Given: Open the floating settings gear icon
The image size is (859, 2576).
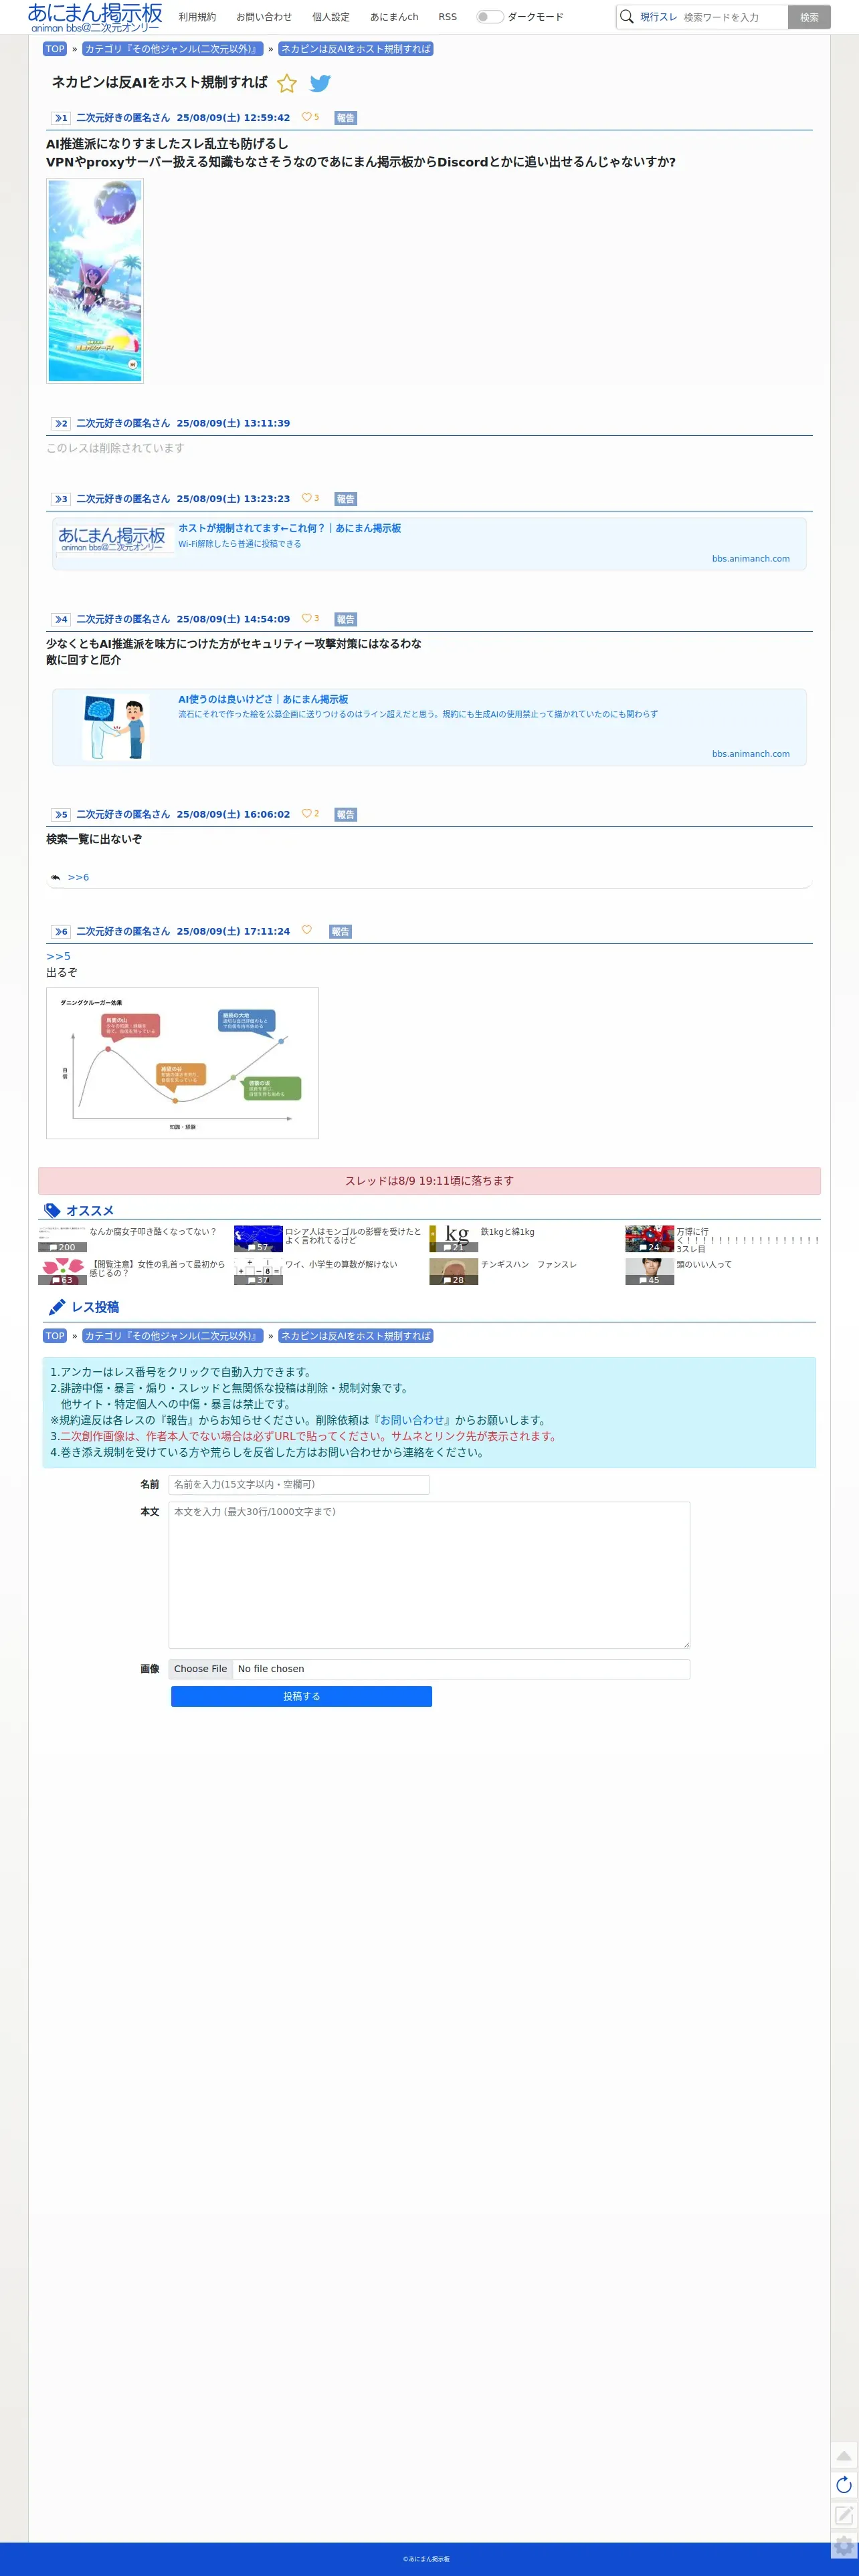Looking at the screenshot, I should 844,2545.
